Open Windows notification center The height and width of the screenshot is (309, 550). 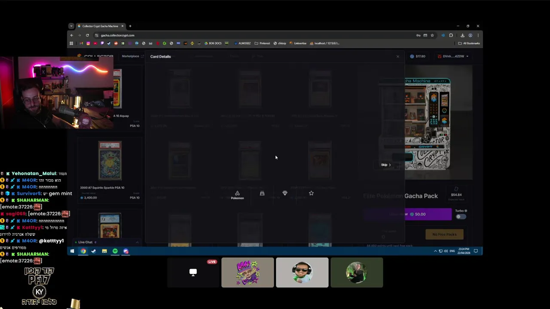point(476,251)
